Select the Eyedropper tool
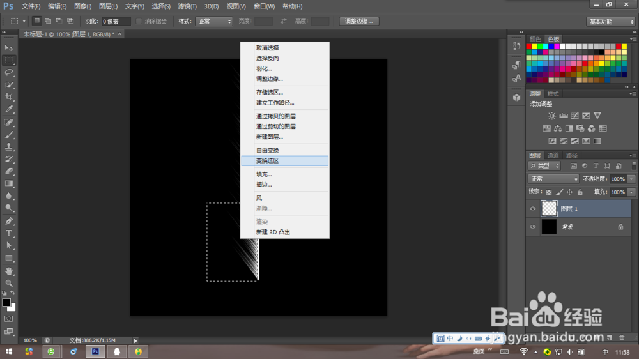The height and width of the screenshot is (359, 639). click(x=8, y=109)
